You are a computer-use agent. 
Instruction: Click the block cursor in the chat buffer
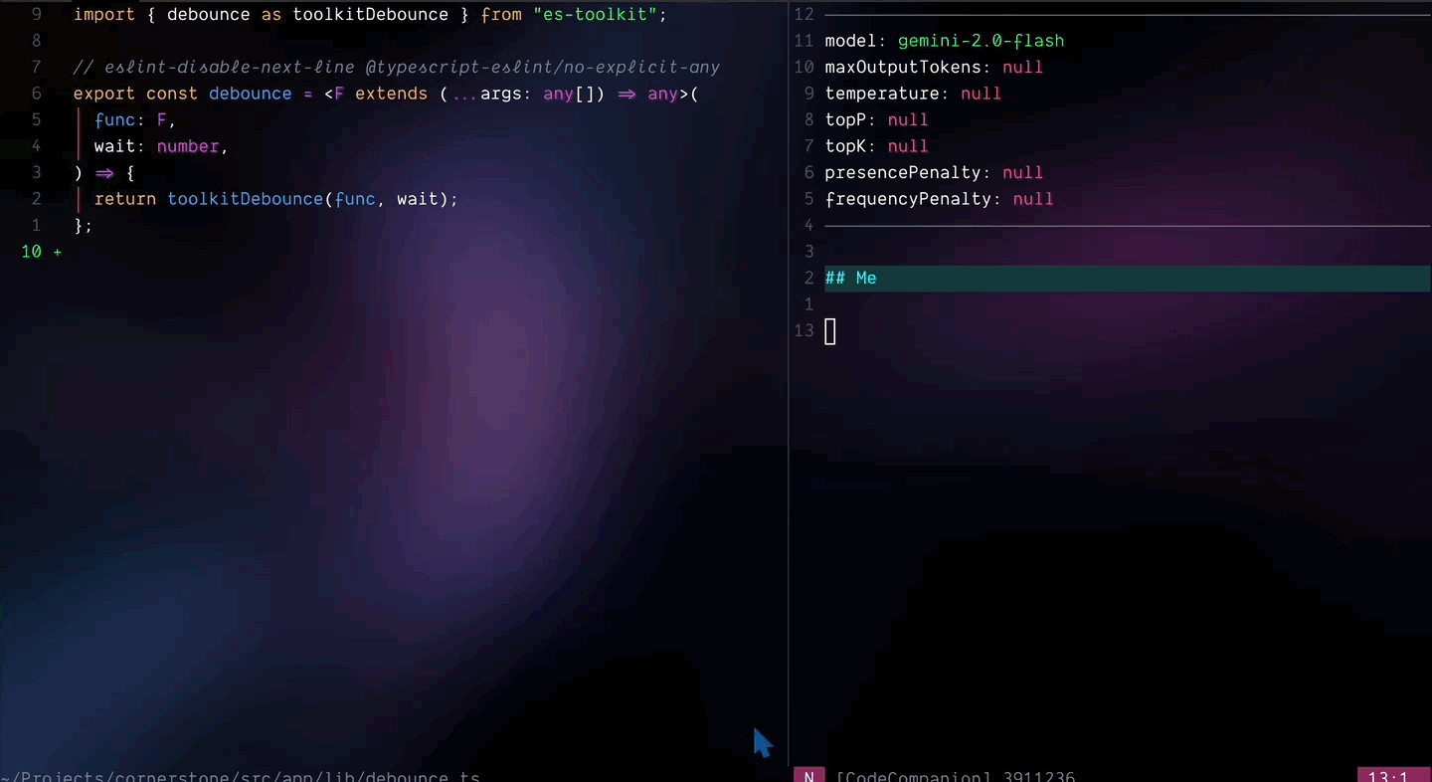pos(830,330)
